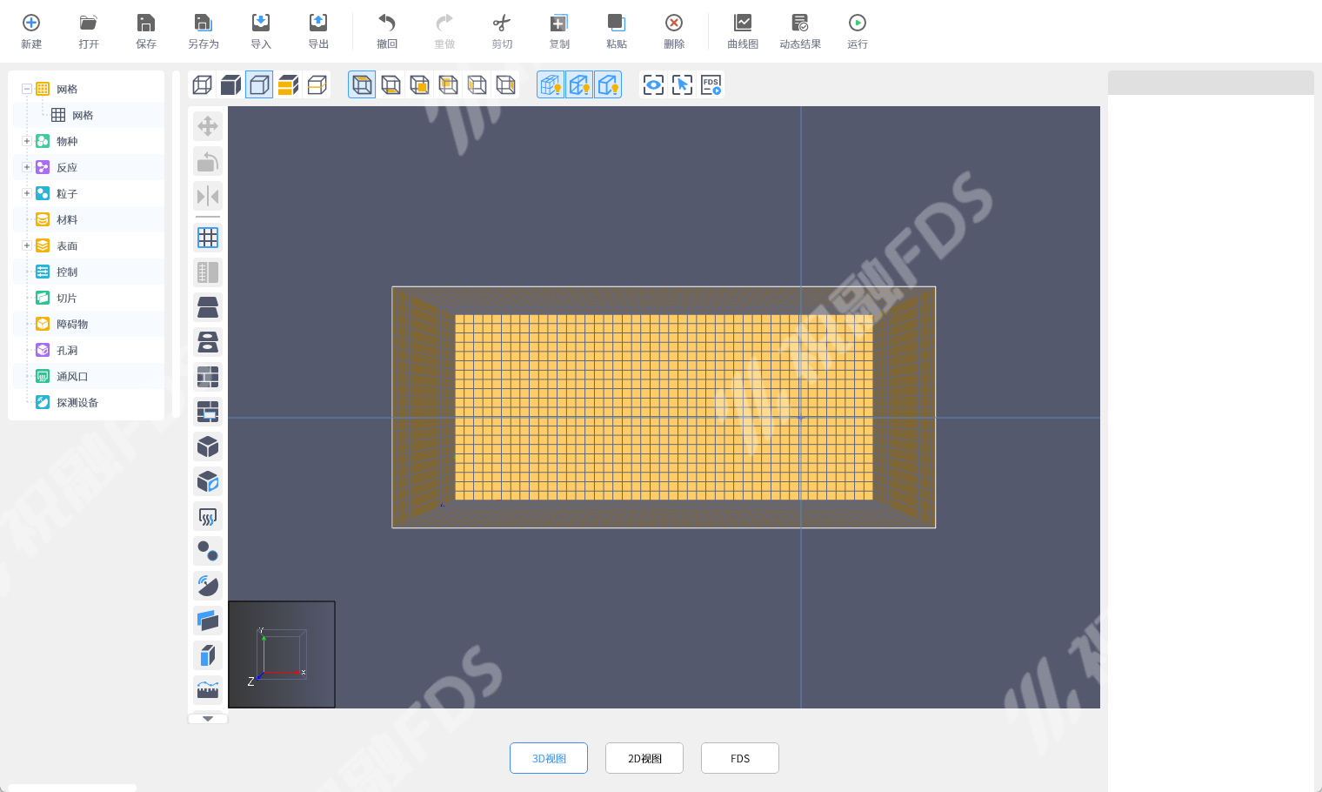This screenshot has width=1322, height=792.
Task: Import a file with 导入
Action: 261,31
